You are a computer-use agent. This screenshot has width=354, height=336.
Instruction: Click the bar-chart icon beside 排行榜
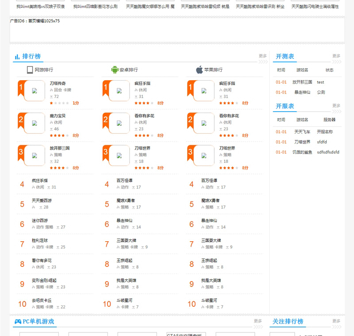(x=17, y=57)
